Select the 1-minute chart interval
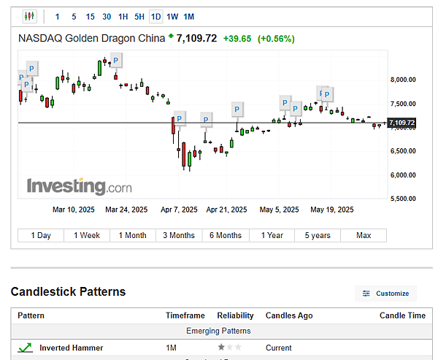This screenshot has width=438, height=360. 58,16
